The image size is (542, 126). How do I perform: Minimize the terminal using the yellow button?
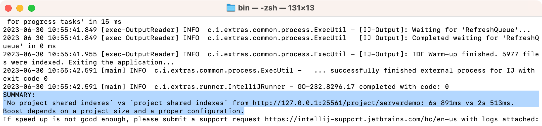pos(20,8)
